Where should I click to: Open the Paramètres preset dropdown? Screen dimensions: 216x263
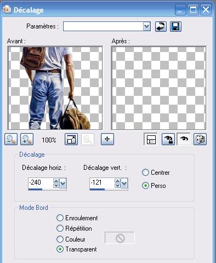(147, 27)
